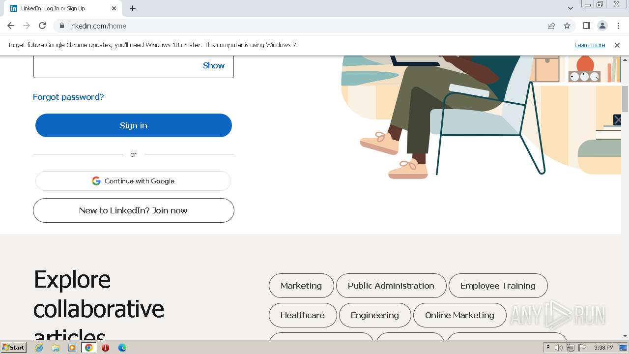This screenshot has height=354, width=629.
Task: Open Chrome profile avatar
Action: (x=602, y=26)
